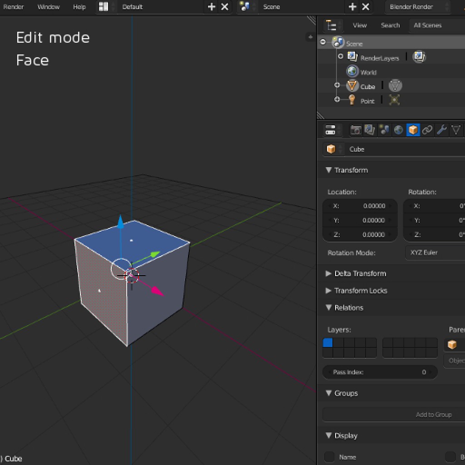This screenshot has height=465, width=465.
Task: Open the Constraints tab (chain link icon)
Action: pos(427,130)
